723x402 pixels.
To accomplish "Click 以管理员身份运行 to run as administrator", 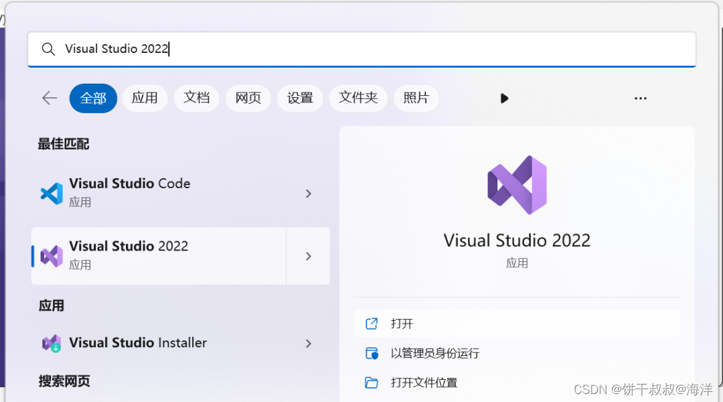I will (435, 353).
